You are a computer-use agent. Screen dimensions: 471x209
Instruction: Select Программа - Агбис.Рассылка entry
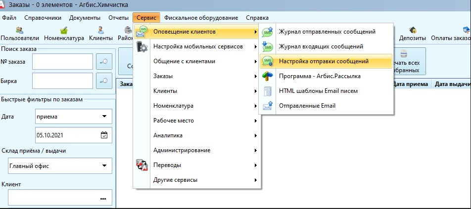(x=327, y=76)
